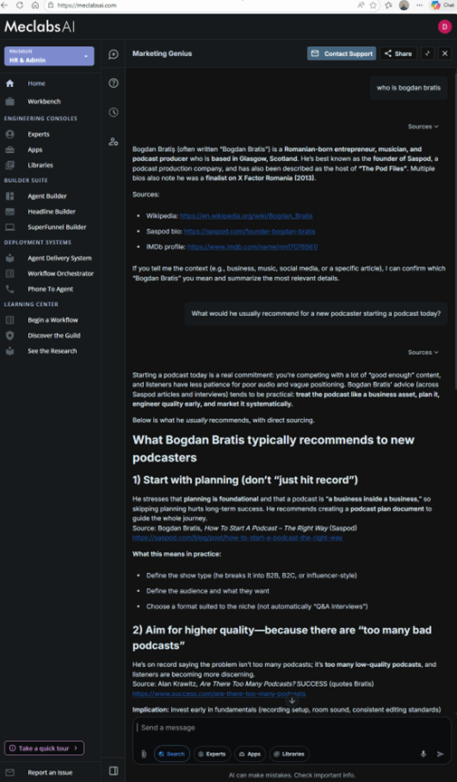Image resolution: width=457 pixels, height=782 pixels.
Task: Open the browser three-dot menu
Action: click(419, 5)
